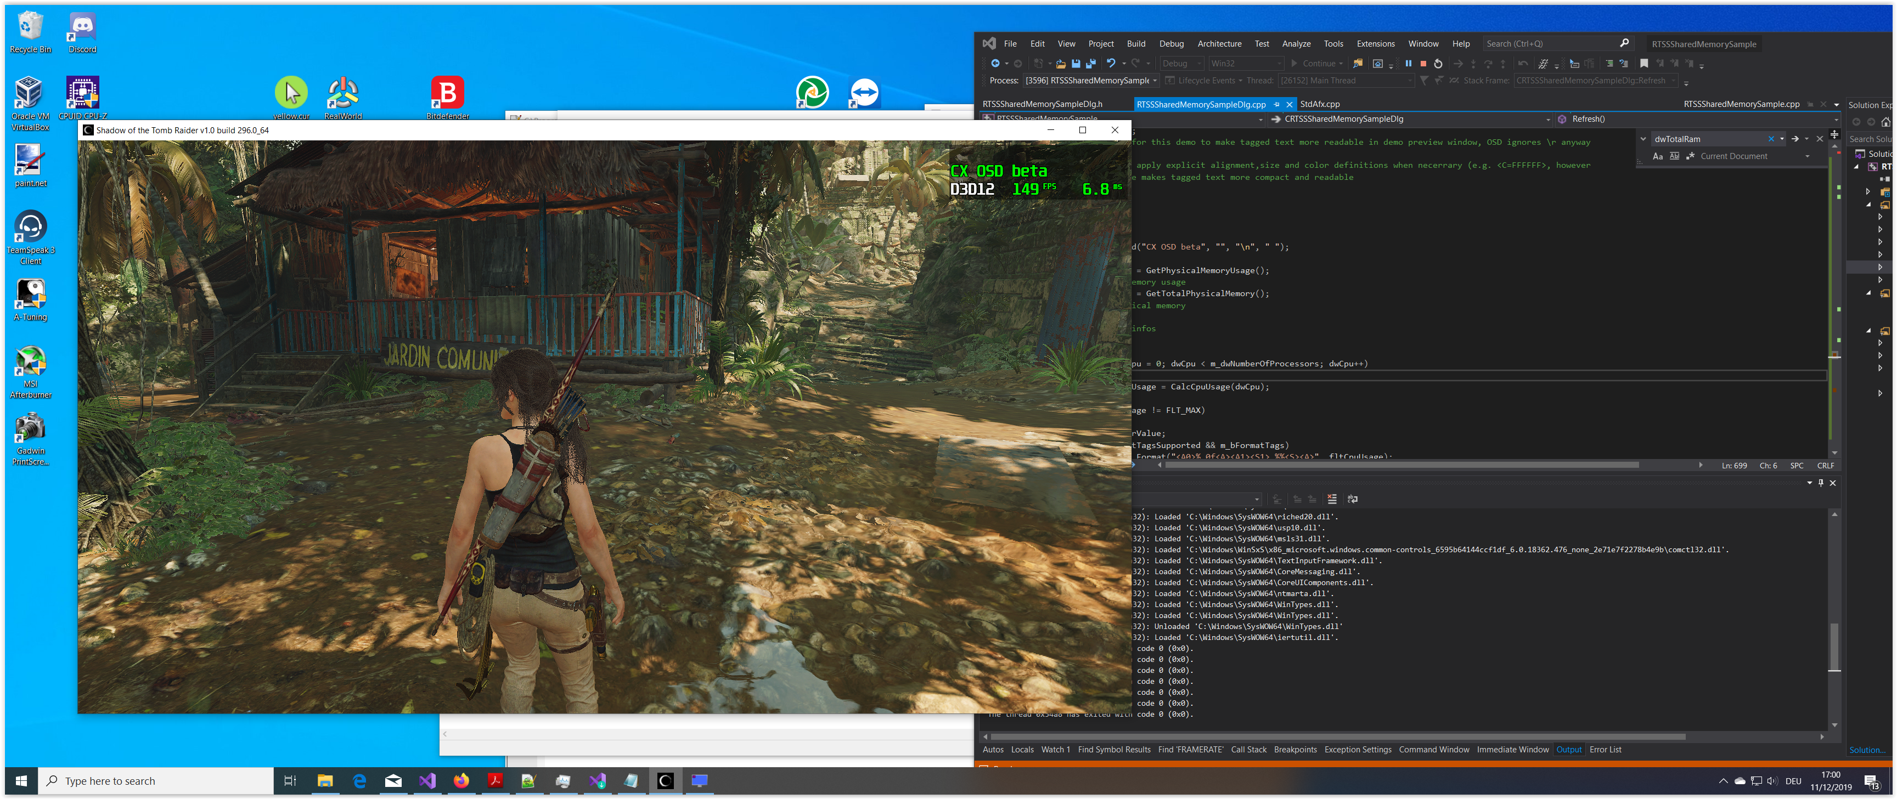1897x799 pixels.
Task: Clear all text in Output pane
Action: click(x=1331, y=499)
